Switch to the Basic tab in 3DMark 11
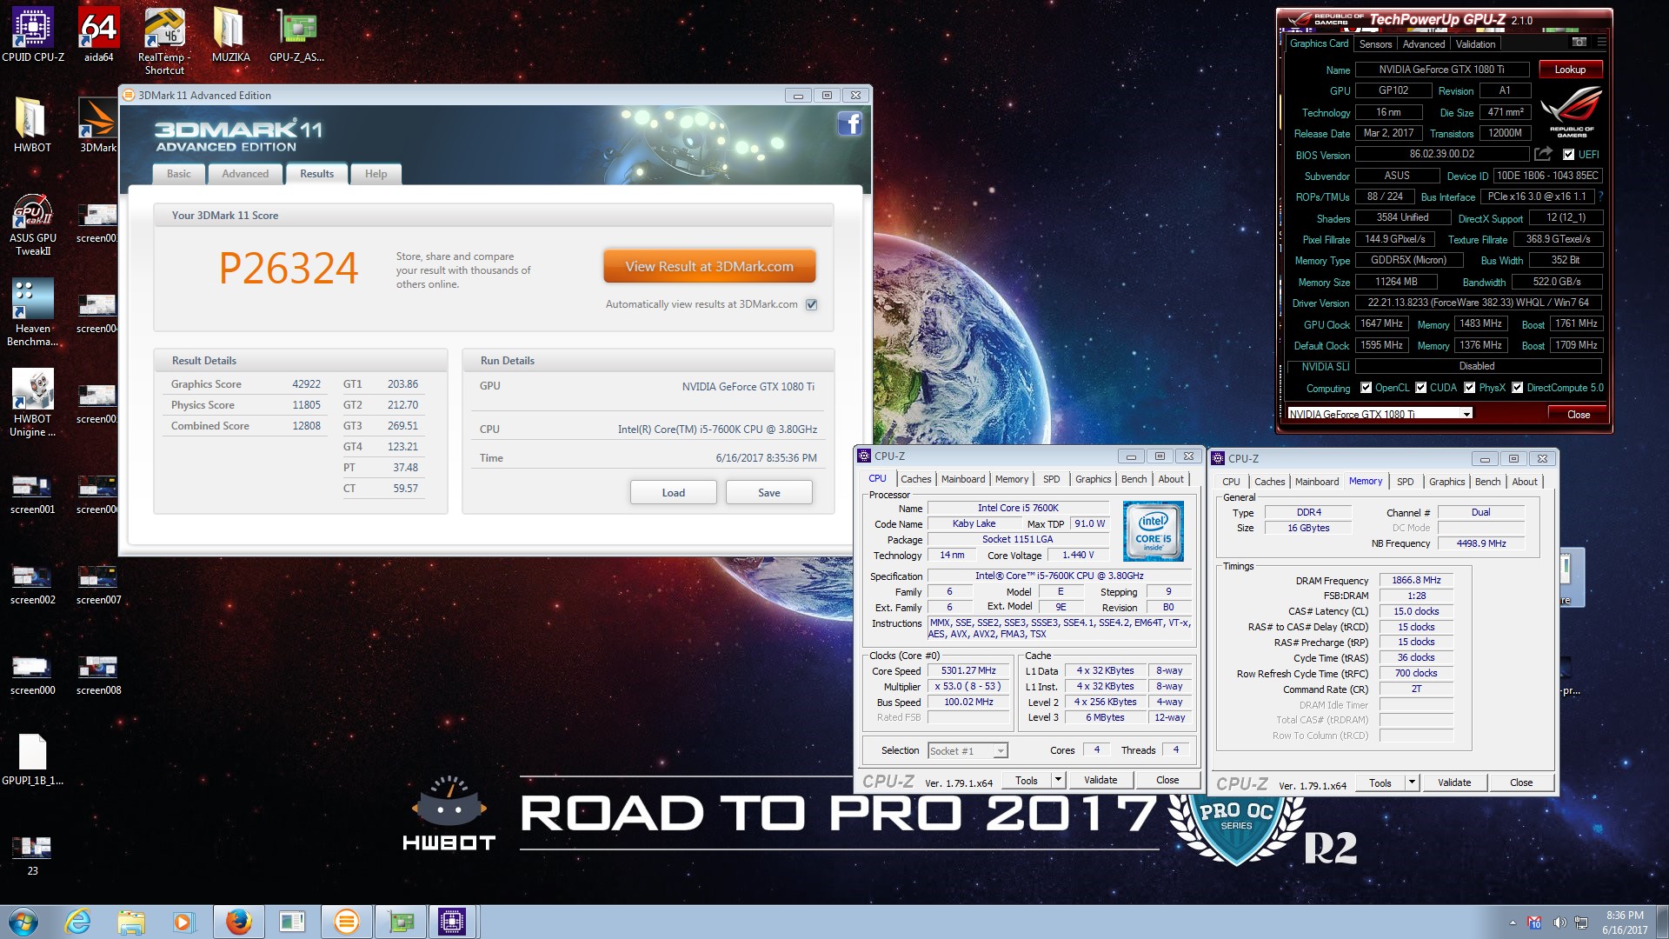This screenshot has width=1669, height=939. [x=178, y=174]
